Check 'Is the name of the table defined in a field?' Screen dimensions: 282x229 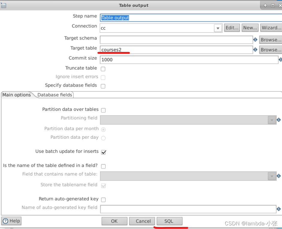click(x=103, y=166)
